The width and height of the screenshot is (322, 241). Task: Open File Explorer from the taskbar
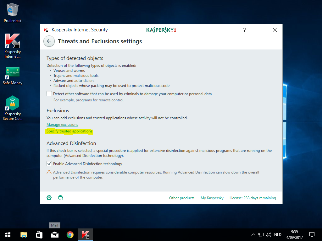(24, 235)
